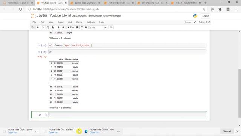Image resolution: width=241 pixels, height=136 pixels.
Task: Switch to CHI SQUARE TEST browser tab
Action: tap(153, 3)
